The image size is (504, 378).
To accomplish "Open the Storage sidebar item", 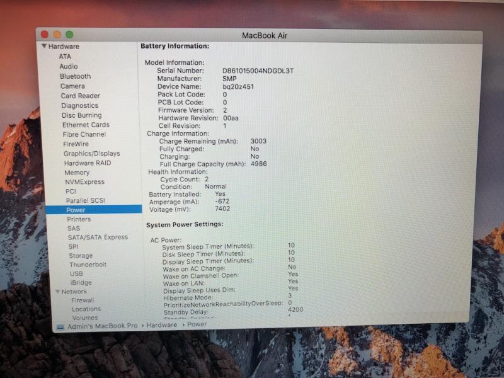I will tap(81, 256).
